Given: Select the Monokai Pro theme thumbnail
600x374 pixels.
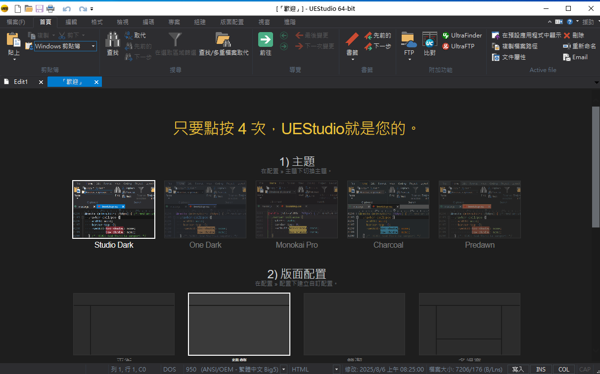Looking at the screenshot, I should coord(297,209).
